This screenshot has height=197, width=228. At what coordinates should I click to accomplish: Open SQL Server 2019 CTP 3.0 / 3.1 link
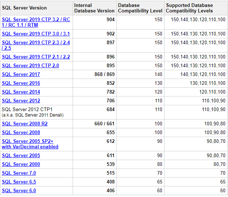pos(36,34)
